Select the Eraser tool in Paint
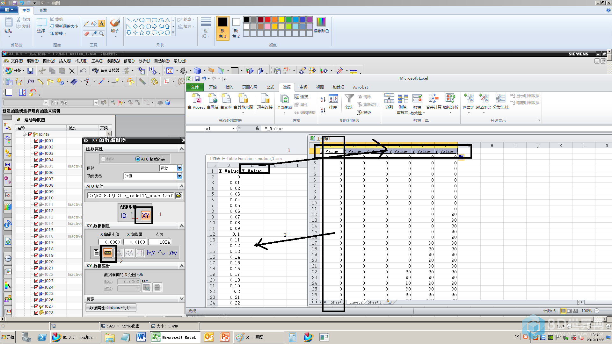Viewport: 612px width, 344px height. [x=86, y=33]
